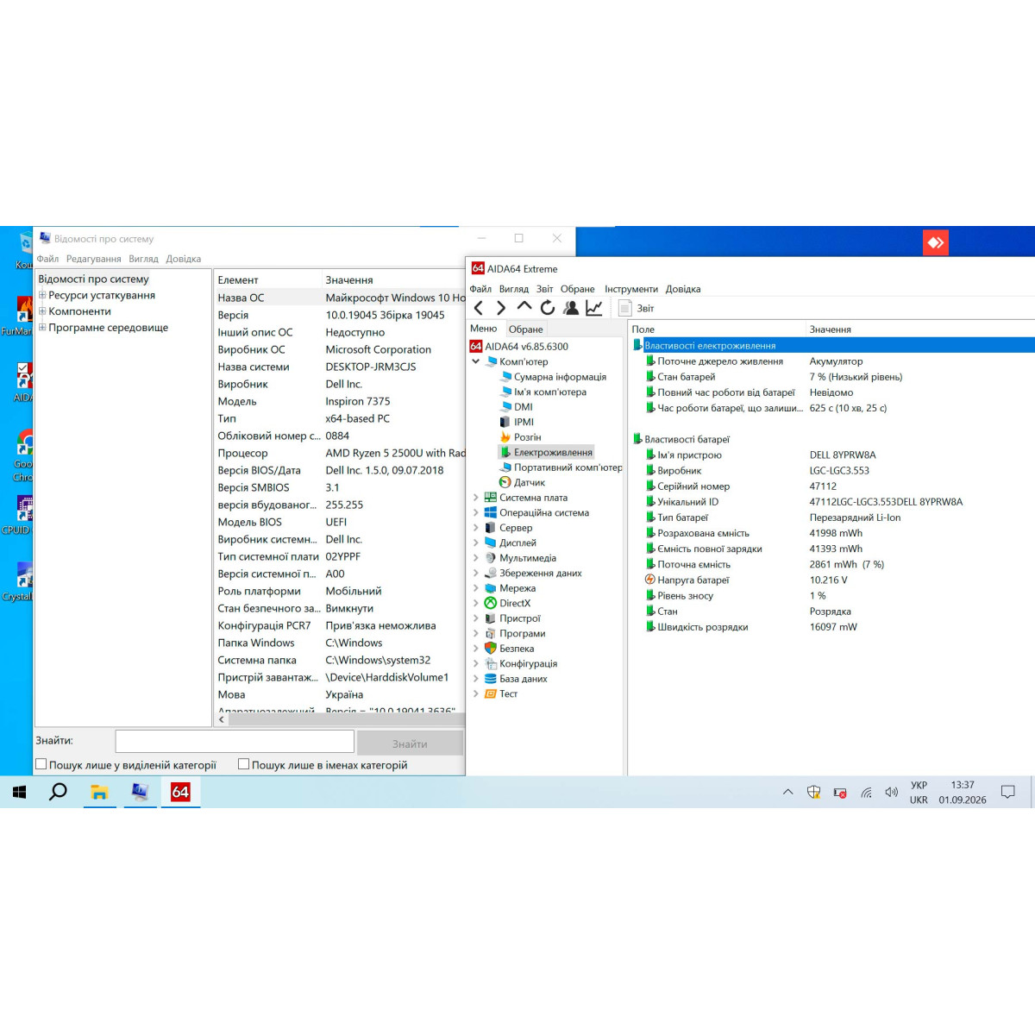The image size is (1035, 1035).
Task: Enable Пошук лише в іменах категорій checkbox
Action: (243, 764)
